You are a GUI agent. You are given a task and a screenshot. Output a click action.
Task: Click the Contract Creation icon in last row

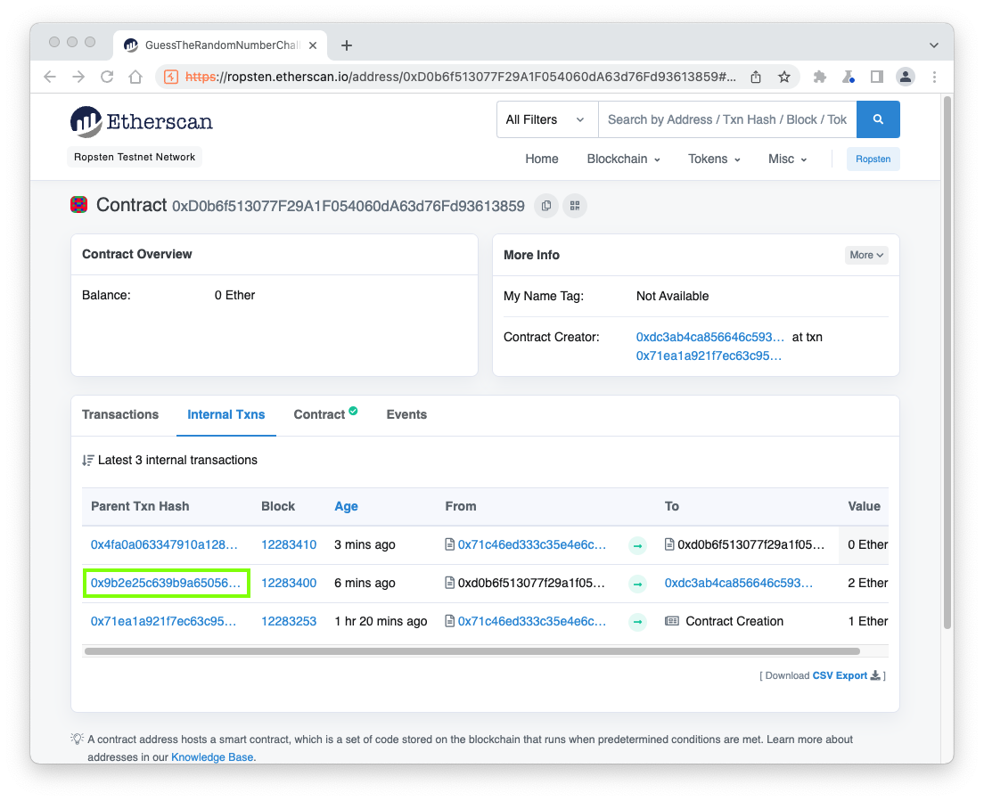[x=672, y=621]
